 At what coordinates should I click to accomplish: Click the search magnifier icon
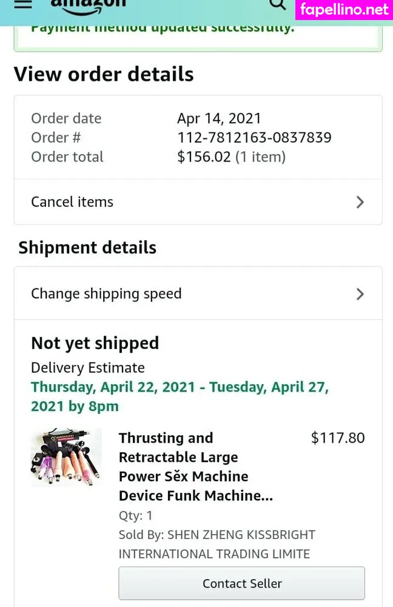277,4
